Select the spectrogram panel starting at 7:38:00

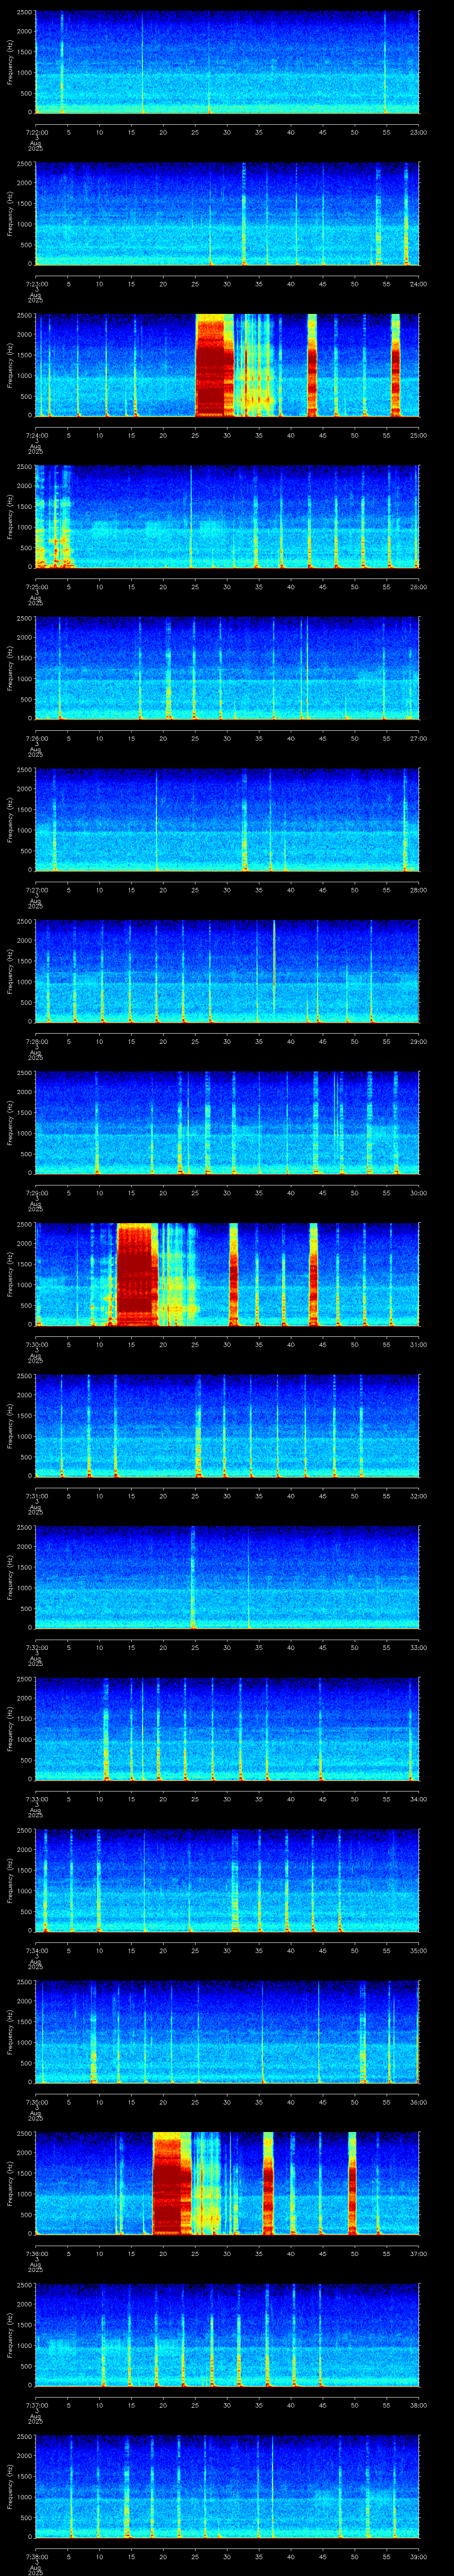(x=227, y=2486)
